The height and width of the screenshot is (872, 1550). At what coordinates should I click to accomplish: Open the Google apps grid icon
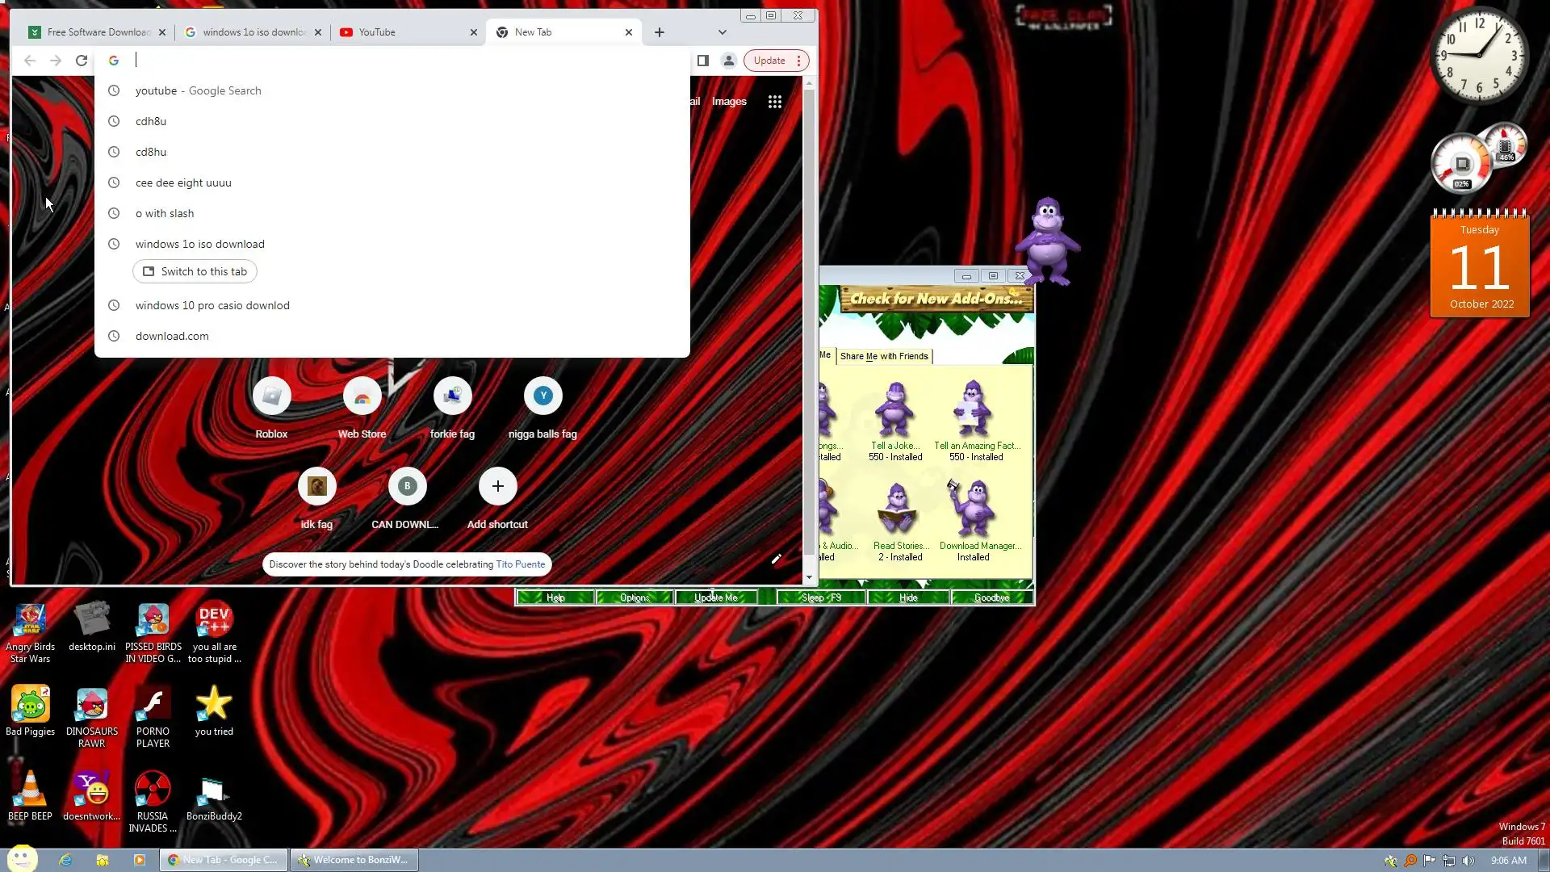click(x=774, y=102)
